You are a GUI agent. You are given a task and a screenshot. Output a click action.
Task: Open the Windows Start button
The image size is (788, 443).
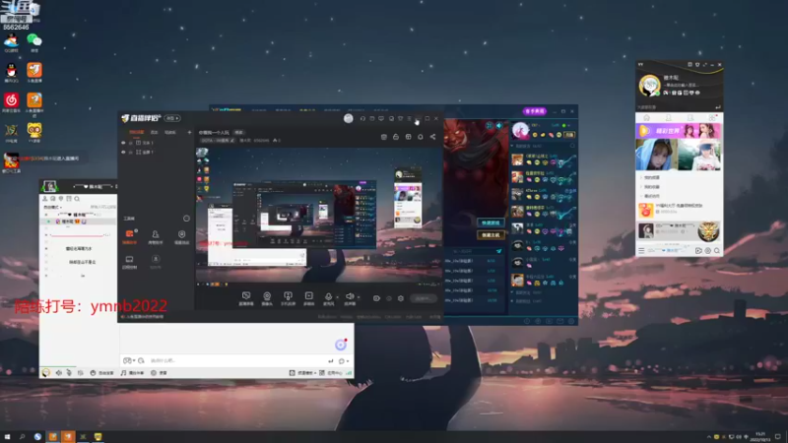click(7, 436)
